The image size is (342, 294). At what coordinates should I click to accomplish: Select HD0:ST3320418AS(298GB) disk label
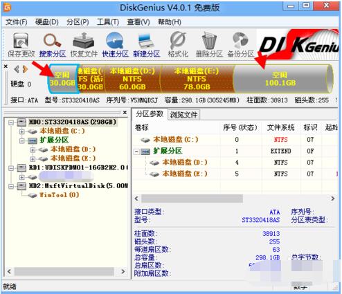(73, 122)
